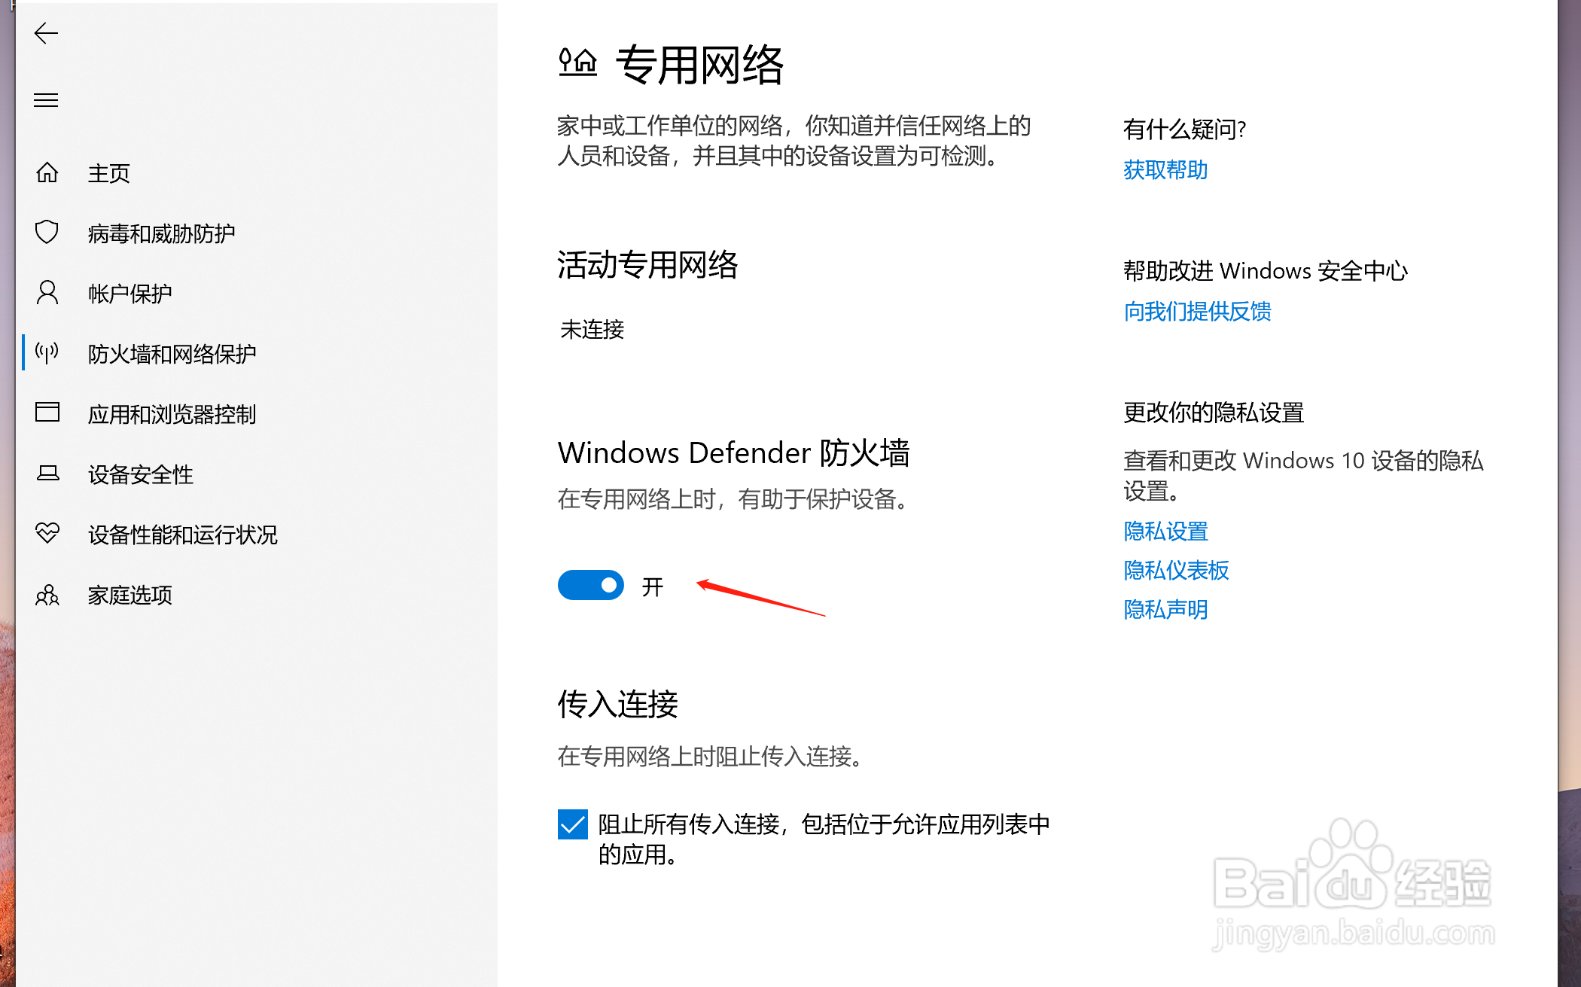Turn off the Windows Defender 防火墙 toggle
The width and height of the screenshot is (1581, 987).
[591, 585]
